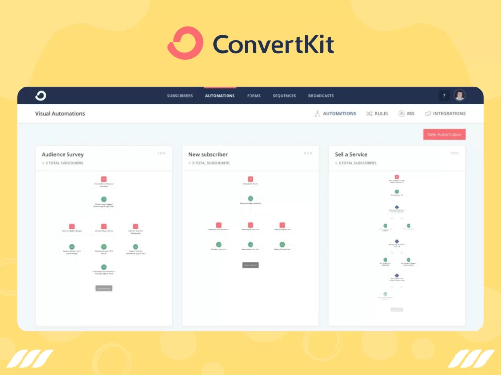Click Audience Survey top red trigger node
Image resolution: width=501 pixels, height=375 pixels.
[x=104, y=179]
